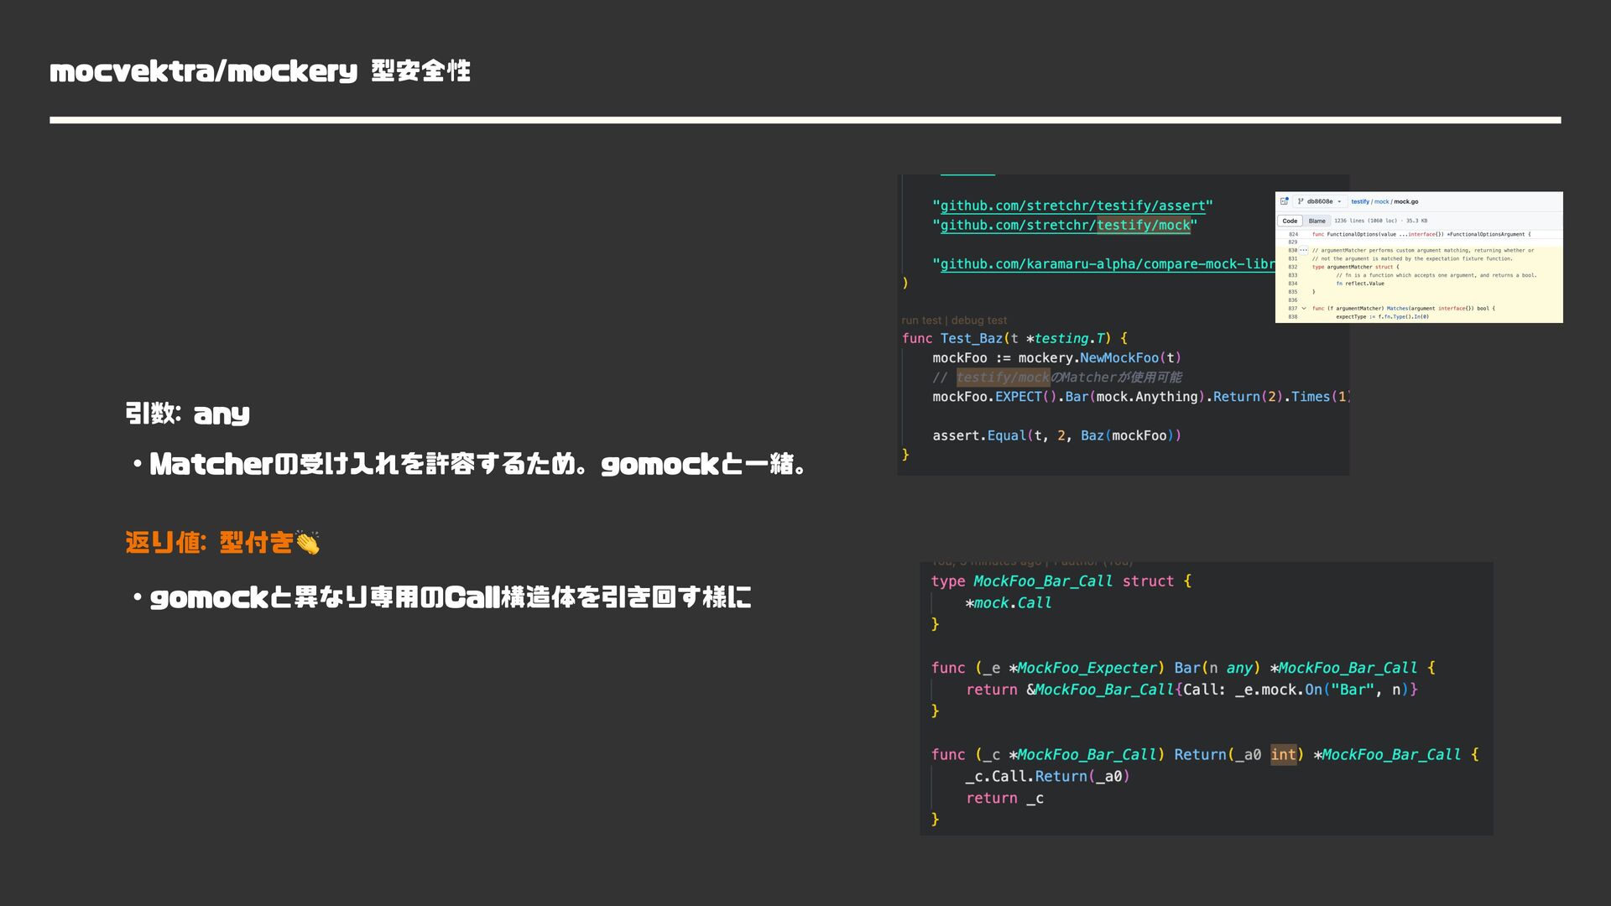Screen dimensions: 1611x906
Task: Open the db8608e branch selector dropdown
Action: 1320,201
